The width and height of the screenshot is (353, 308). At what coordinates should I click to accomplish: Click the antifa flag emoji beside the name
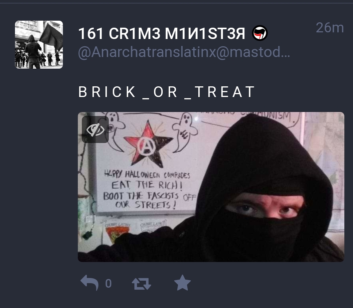pos(260,33)
